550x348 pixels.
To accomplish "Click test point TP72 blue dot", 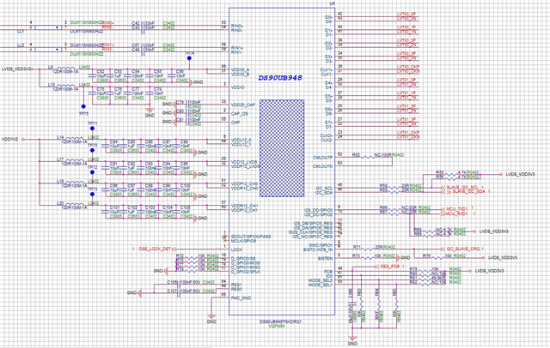I will pyautogui.click(x=92, y=172).
